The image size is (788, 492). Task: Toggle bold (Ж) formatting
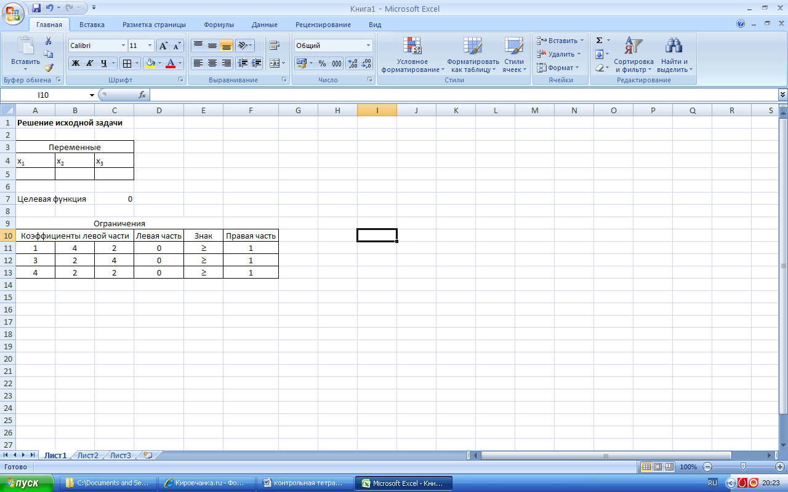tap(76, 63)
